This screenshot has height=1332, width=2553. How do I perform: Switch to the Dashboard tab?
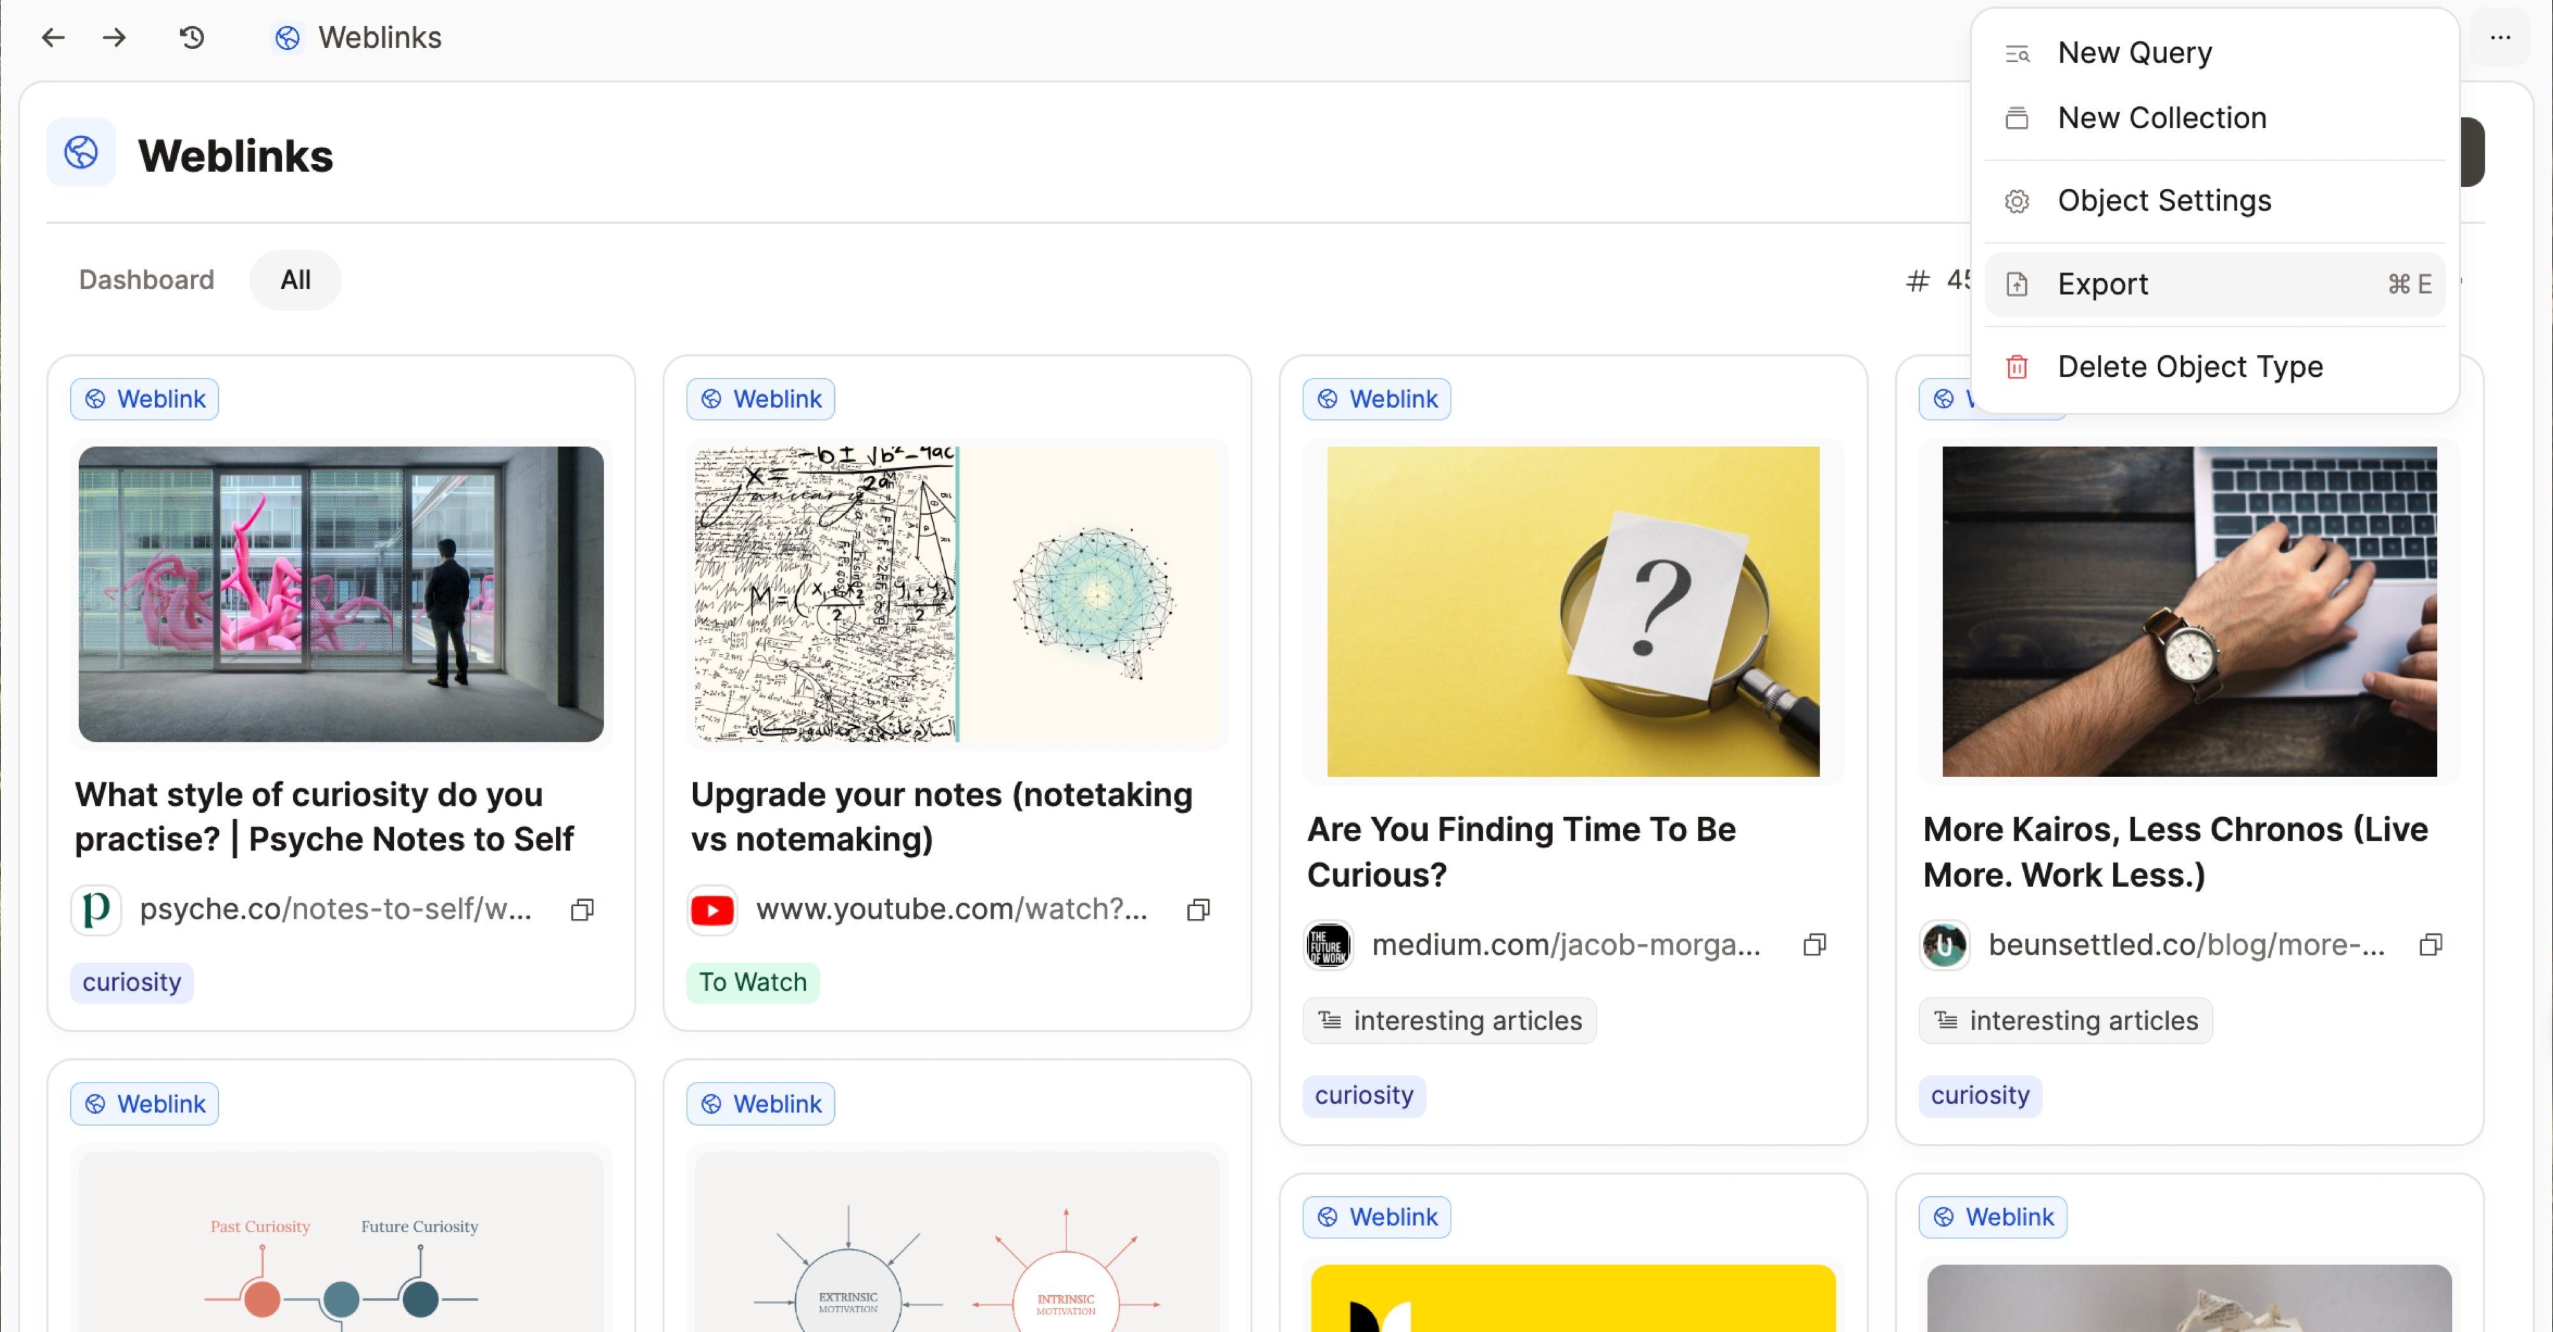pos(147,280)
